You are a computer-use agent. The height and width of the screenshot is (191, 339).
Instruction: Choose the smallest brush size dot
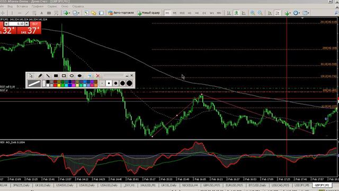(x=102, y=83)
